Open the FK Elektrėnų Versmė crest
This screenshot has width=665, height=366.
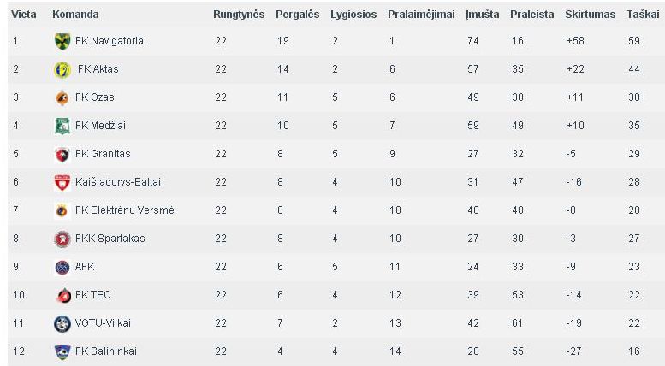click(62, 210)
